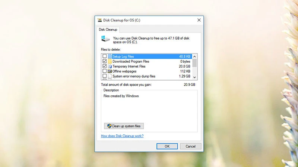Image resolution: width=298 pixels, height=167 pixels.
Task: Select the Setup Log Files file icon
Action: 110,56
